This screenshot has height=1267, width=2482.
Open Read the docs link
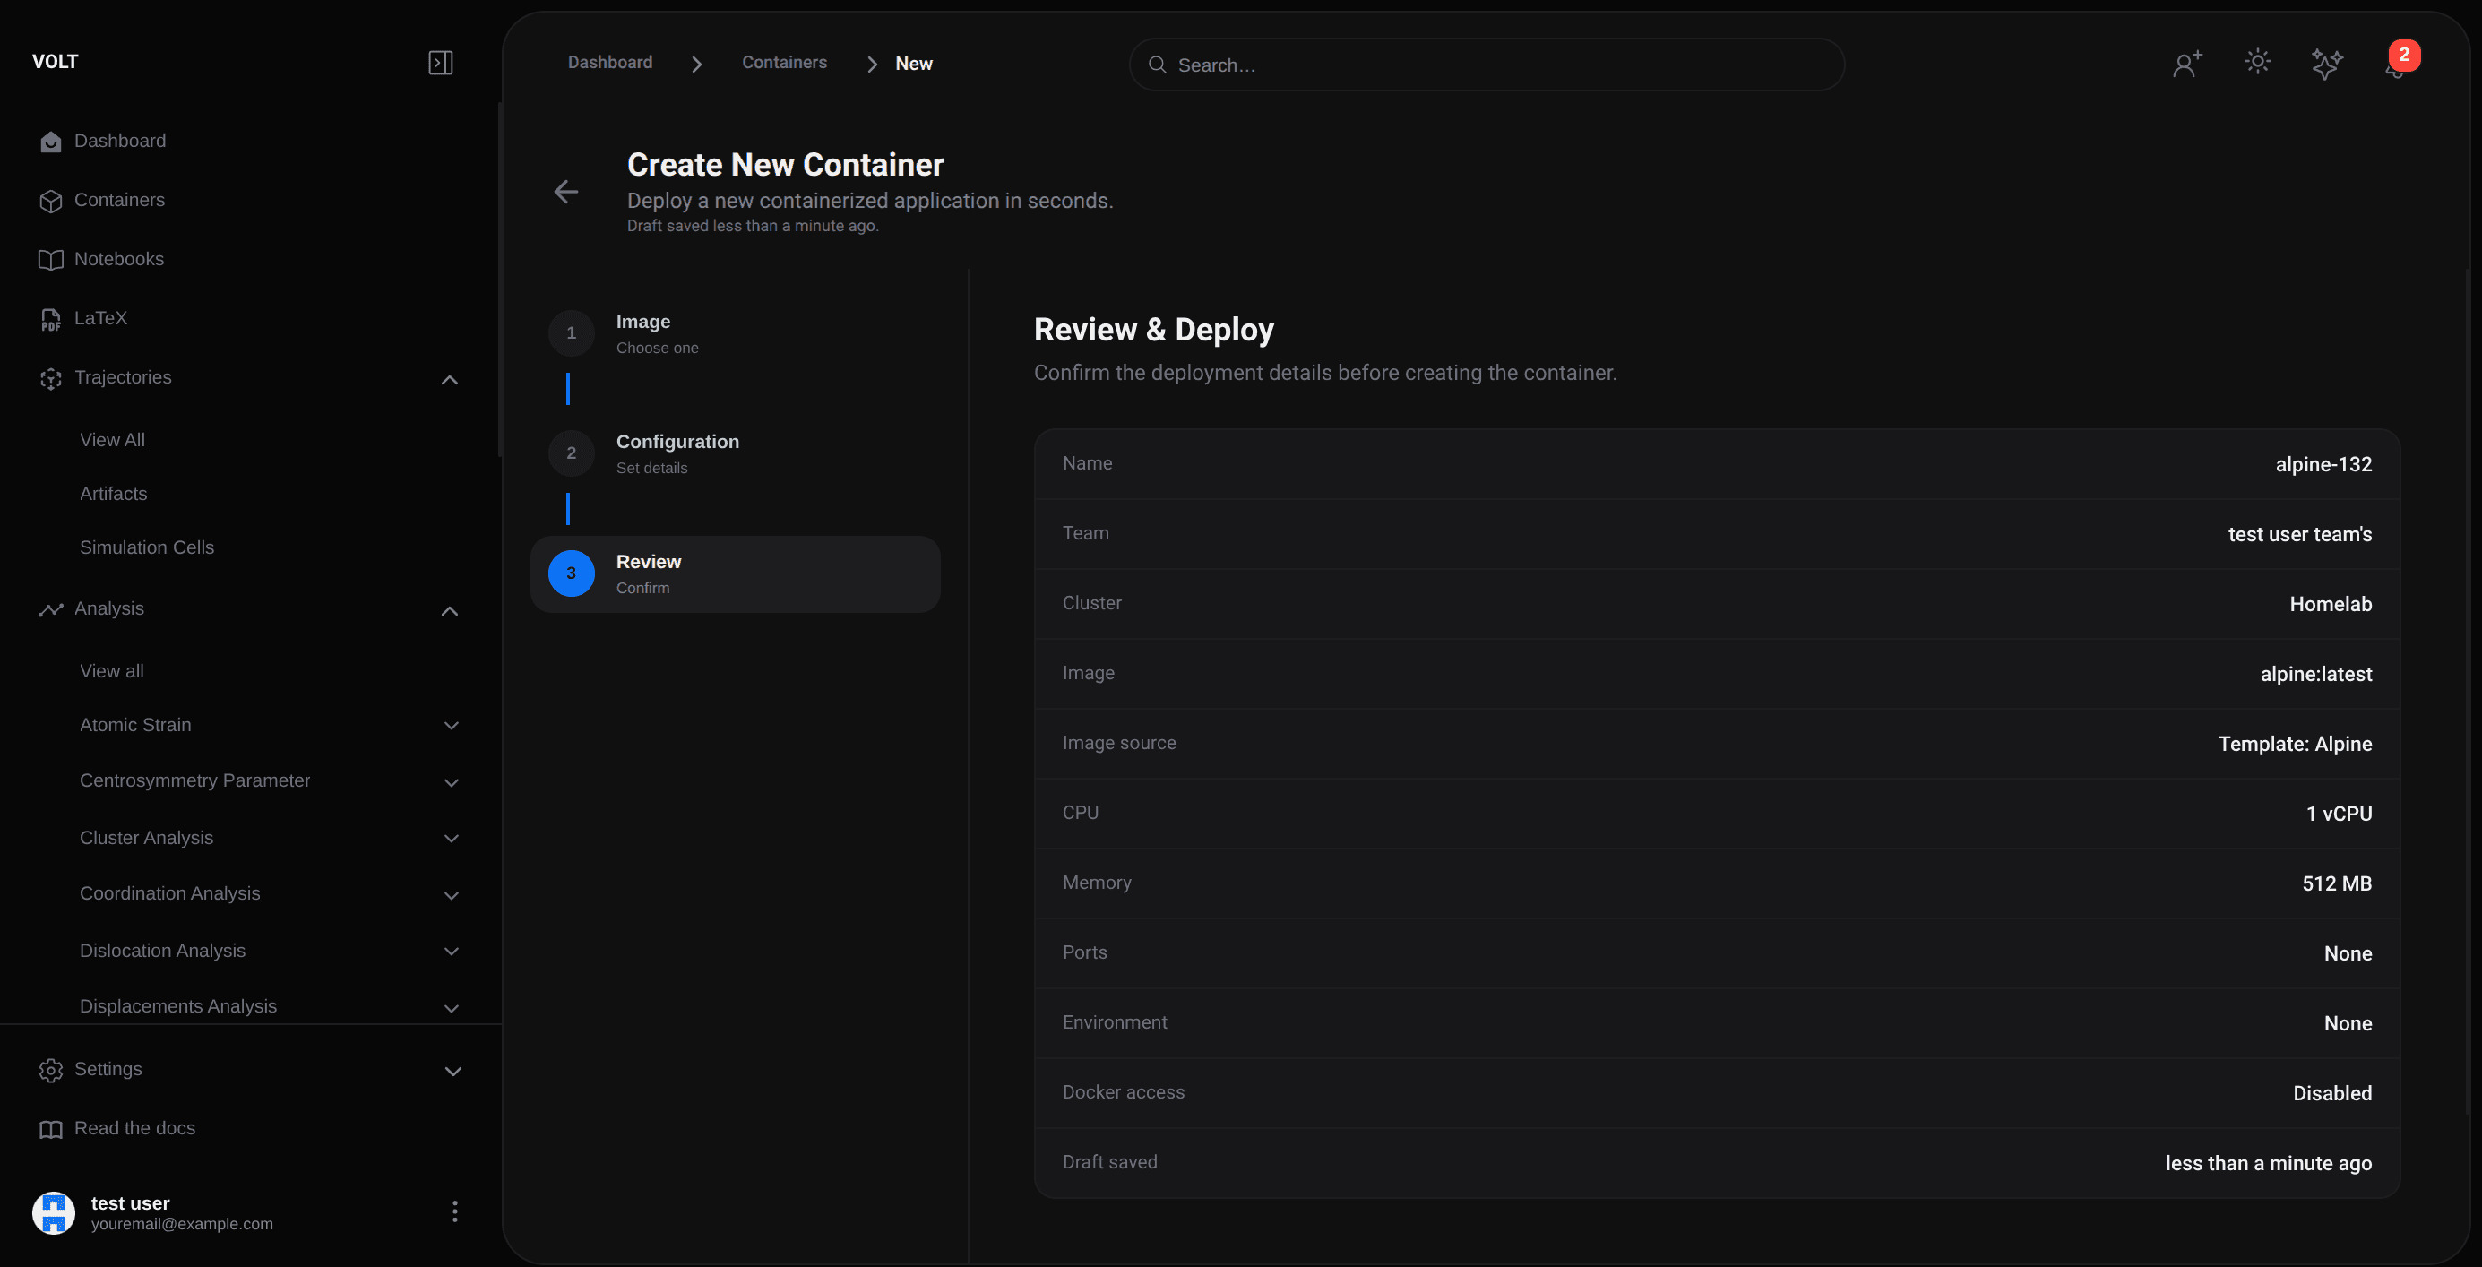point(135,1127)
